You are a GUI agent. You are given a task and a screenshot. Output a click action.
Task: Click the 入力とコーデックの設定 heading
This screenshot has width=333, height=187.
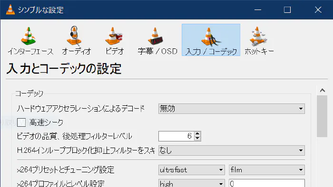click(64, 69)
